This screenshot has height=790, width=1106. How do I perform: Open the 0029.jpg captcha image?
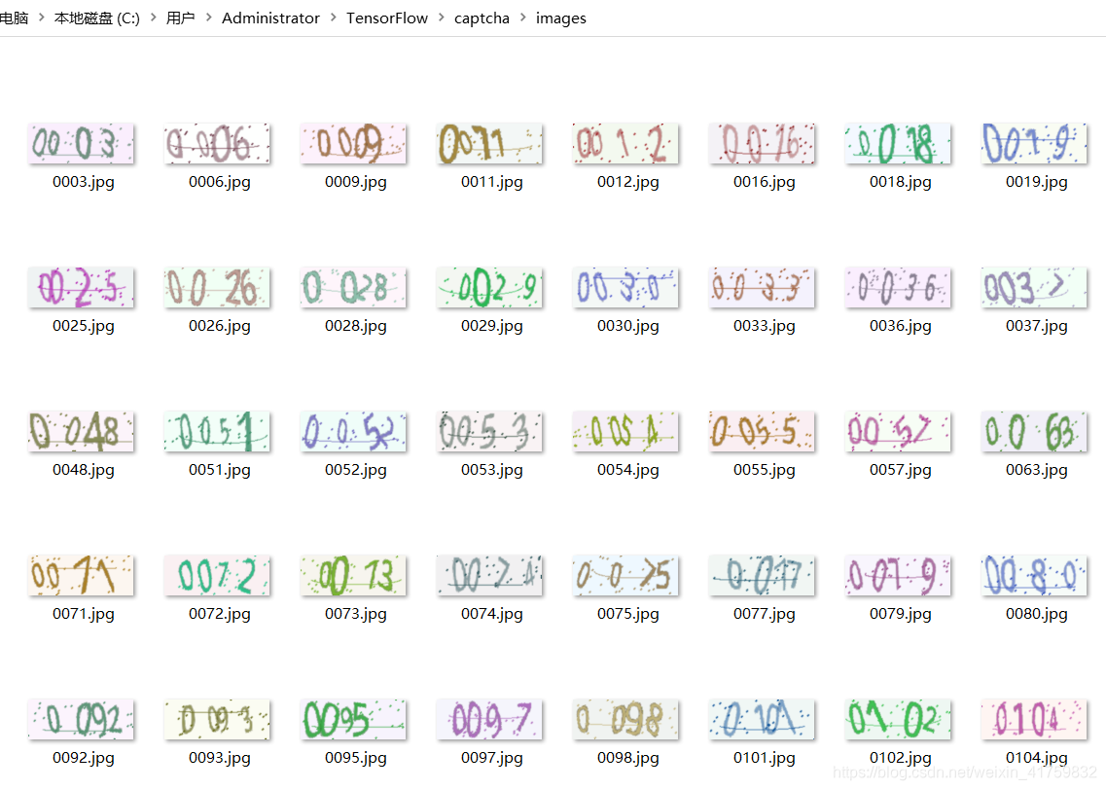(489, 286)
